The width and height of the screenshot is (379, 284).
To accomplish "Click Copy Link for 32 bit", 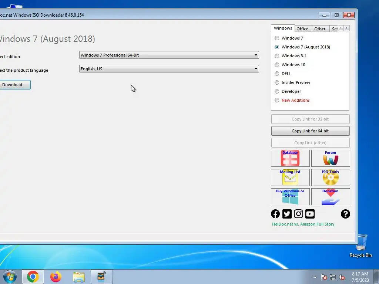I will coord(311,119).
